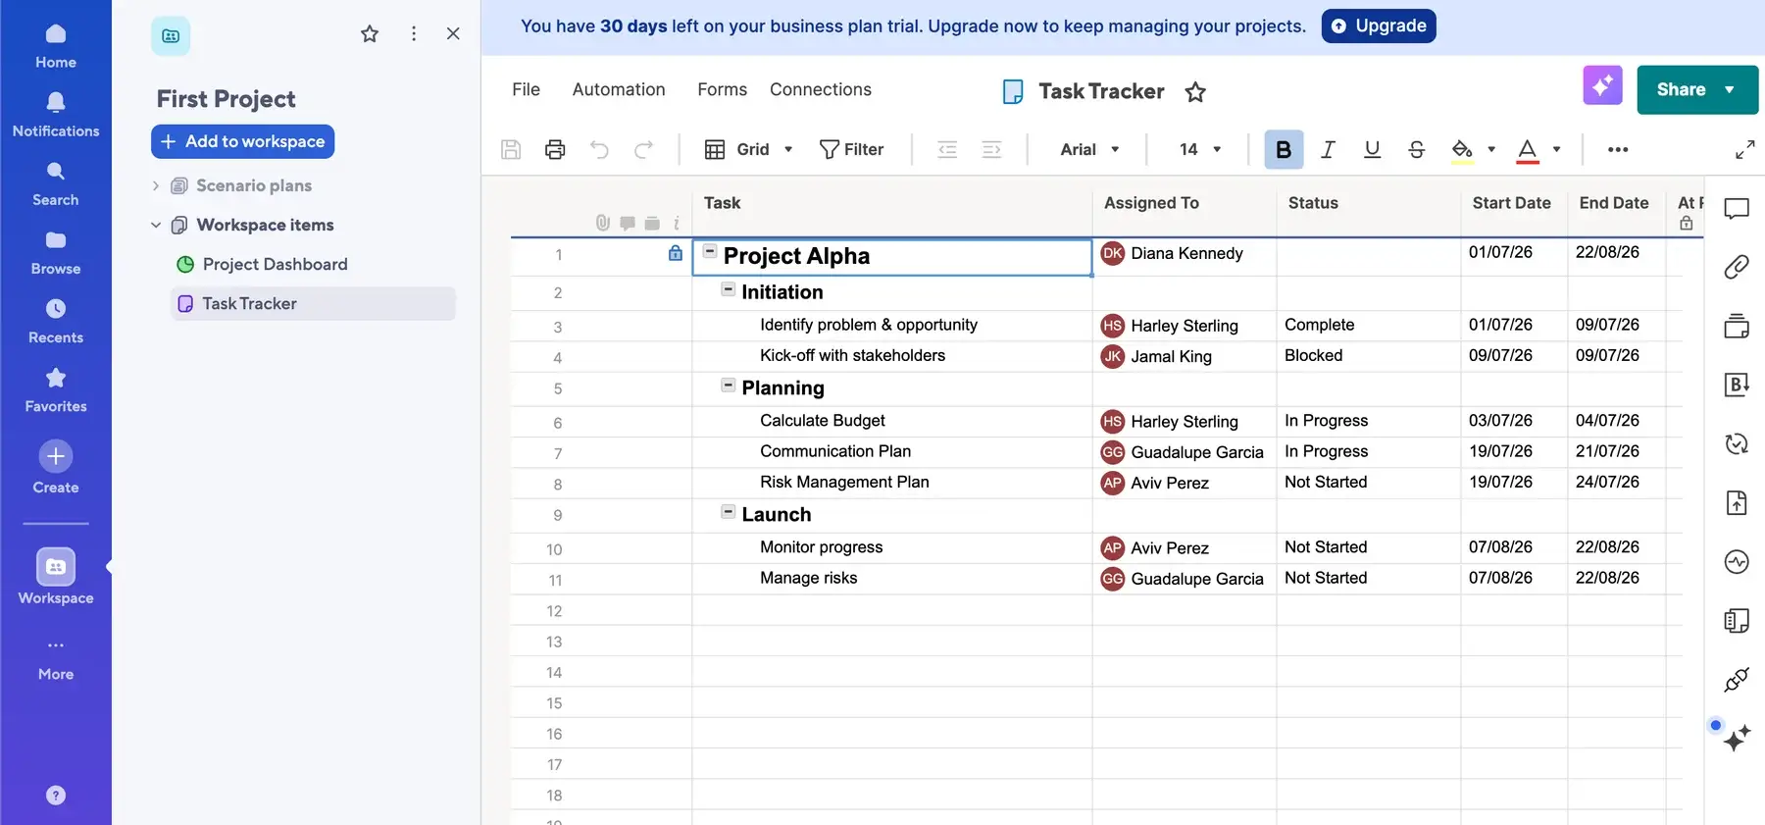1765x825 pixels.
Task: Click the Create plus button
Action: click(x=56, y=456)
